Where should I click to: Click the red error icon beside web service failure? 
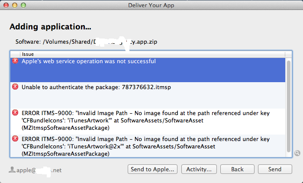tap(16, 61)
